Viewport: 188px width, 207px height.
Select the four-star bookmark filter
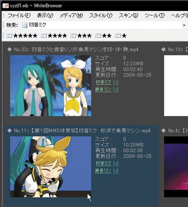point(54,36)
